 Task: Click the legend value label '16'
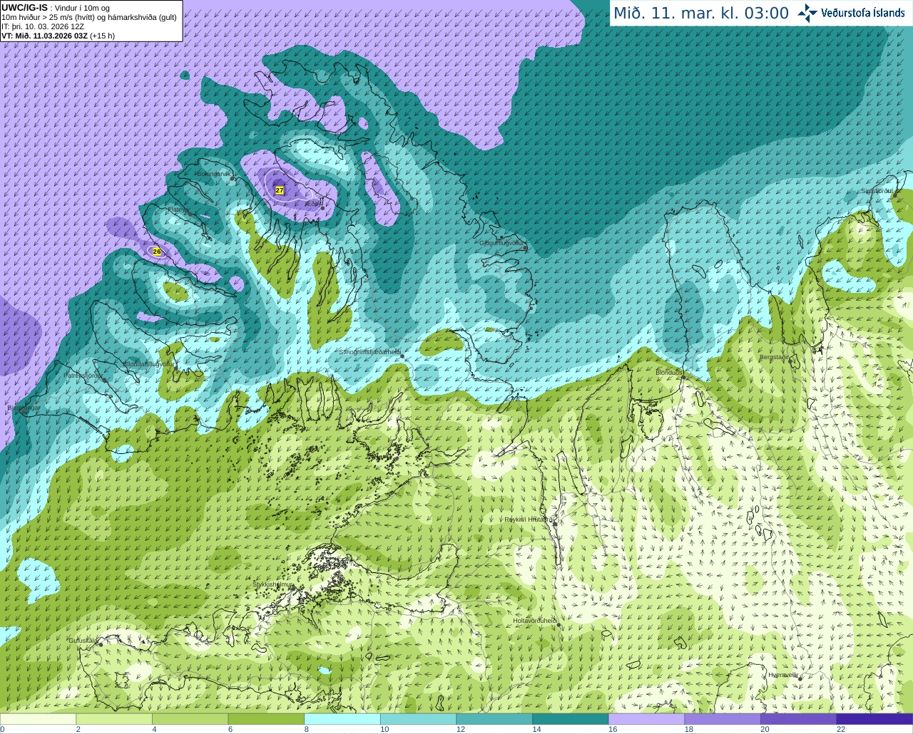tap(613, 729)
